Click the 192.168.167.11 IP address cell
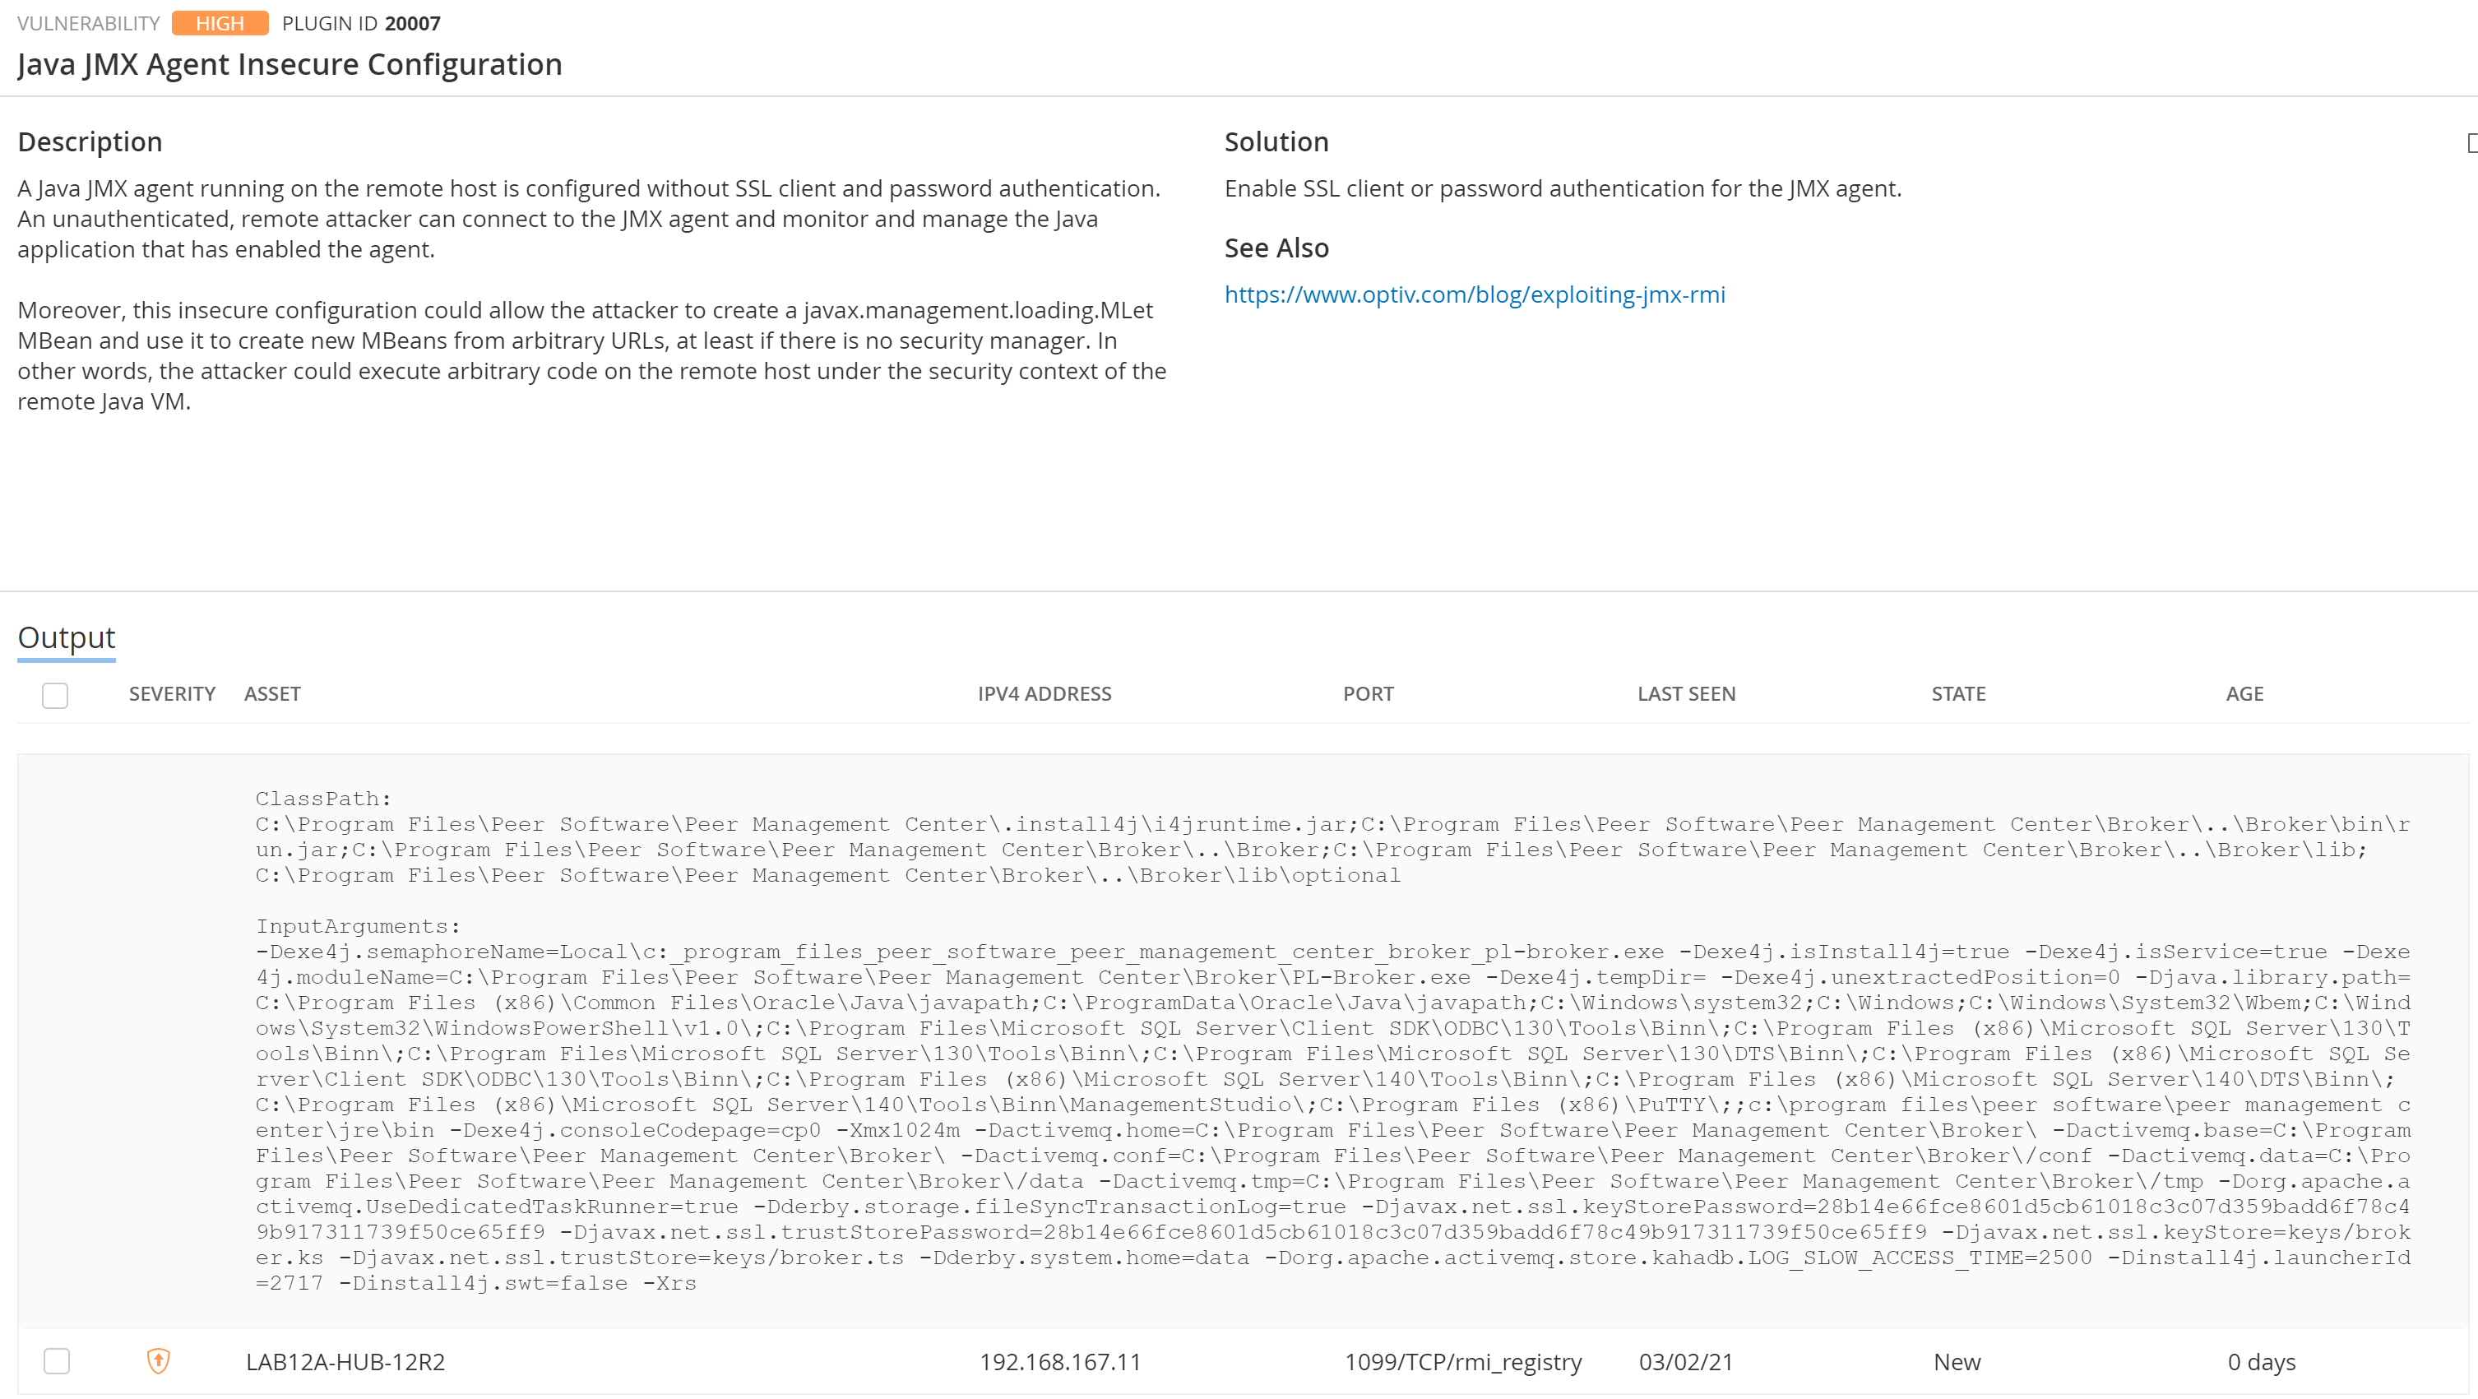Image resolution: width=2478 pixels, height=1399 pixels. [x=1059, y=1361]
